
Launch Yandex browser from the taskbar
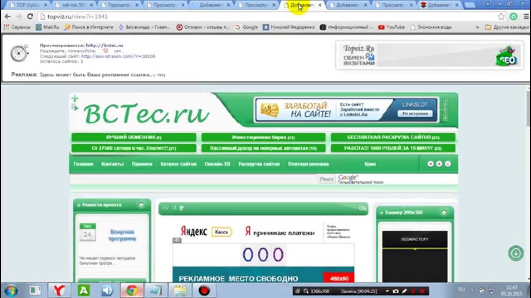pos(60,290)
